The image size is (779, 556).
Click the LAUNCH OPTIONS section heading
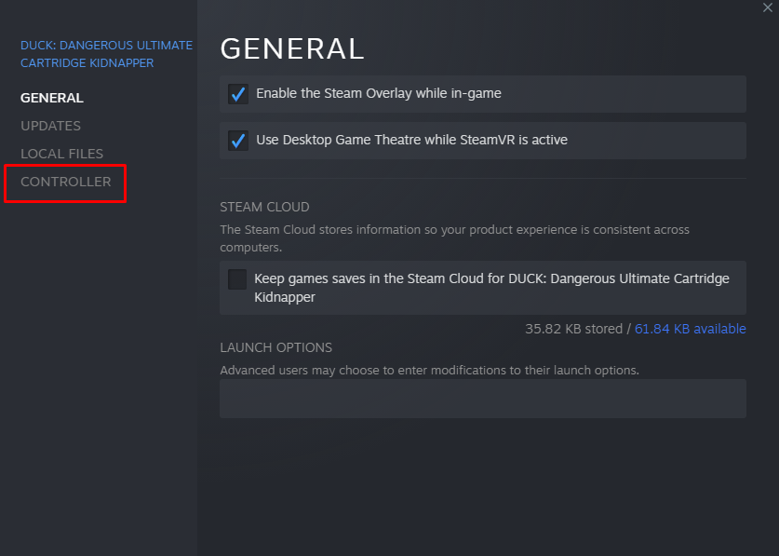(x=275, y=347)
